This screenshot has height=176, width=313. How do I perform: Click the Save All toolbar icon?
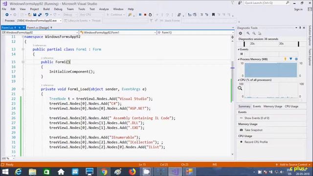40,15
